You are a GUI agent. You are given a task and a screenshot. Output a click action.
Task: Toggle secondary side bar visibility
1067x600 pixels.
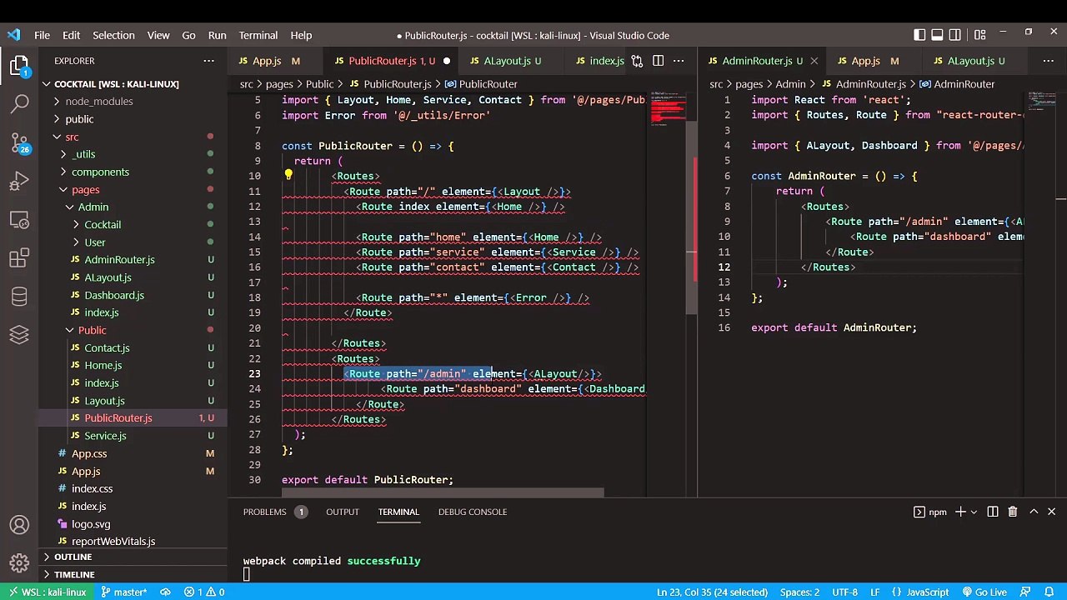tap(956, 35)
